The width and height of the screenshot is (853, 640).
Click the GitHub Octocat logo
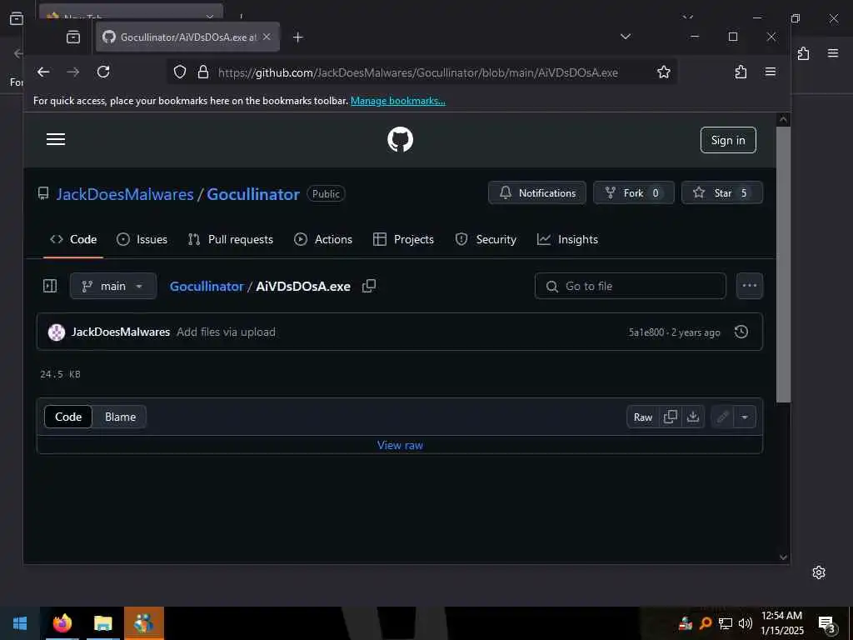(400, 139)
